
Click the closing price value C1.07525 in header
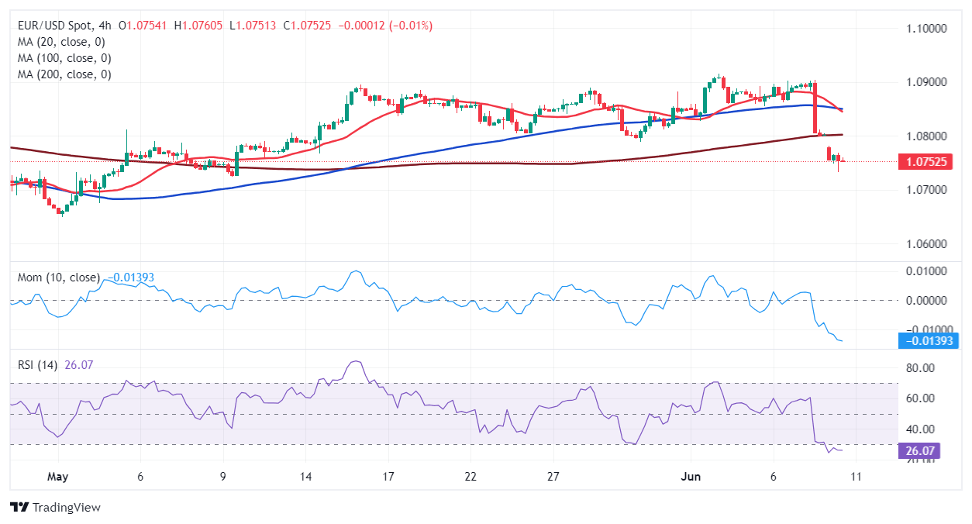pos(308,26)
